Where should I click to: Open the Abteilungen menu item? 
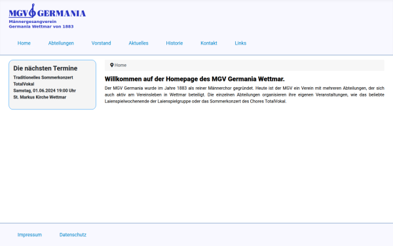[x=61, y=43]
